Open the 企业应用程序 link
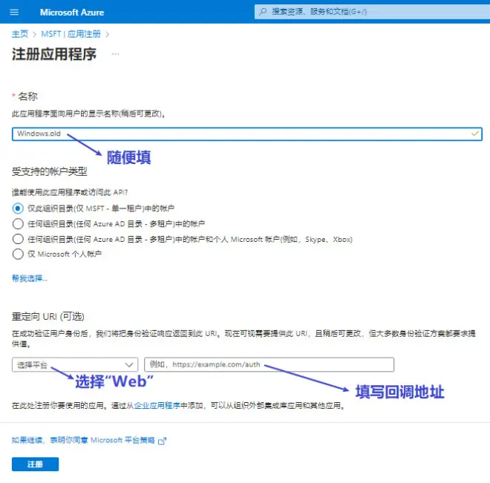 click(157, 406)
